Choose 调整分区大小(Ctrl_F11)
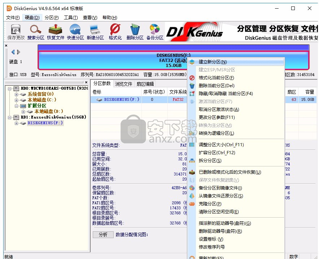This screenshot has height=259, width=319. click(236, 145)
